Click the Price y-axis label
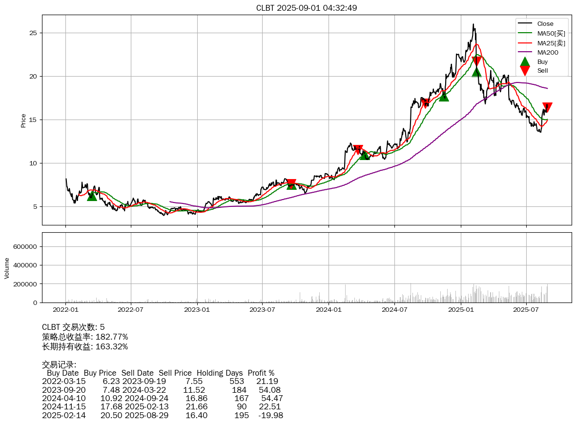This screenshot has width=576, height=424. coord(23,121)
